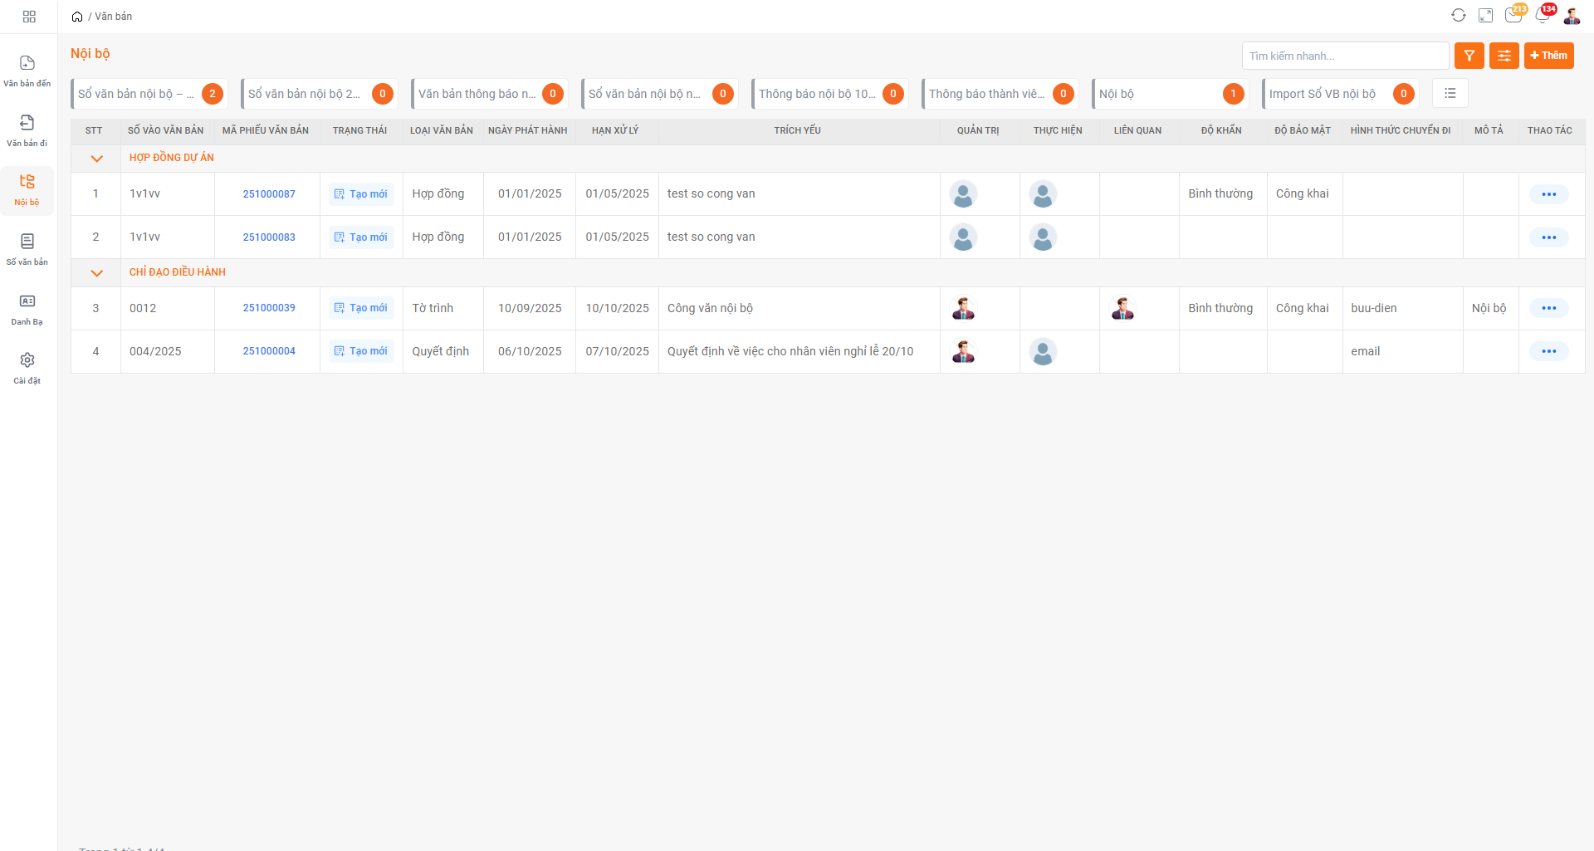Image resolution: width=1594 pixels, height=851 pixels.
Task: Collapse the HỢP ĐỒNG DỰ ÁN group
Action: pyautogui.click(x=96, y=159)
